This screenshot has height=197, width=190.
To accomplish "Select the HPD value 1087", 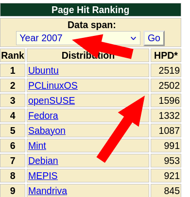I will click(169, 131).
